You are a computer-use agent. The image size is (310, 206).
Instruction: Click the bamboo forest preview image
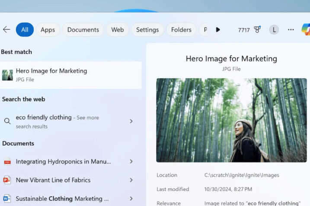pos(231,120)
